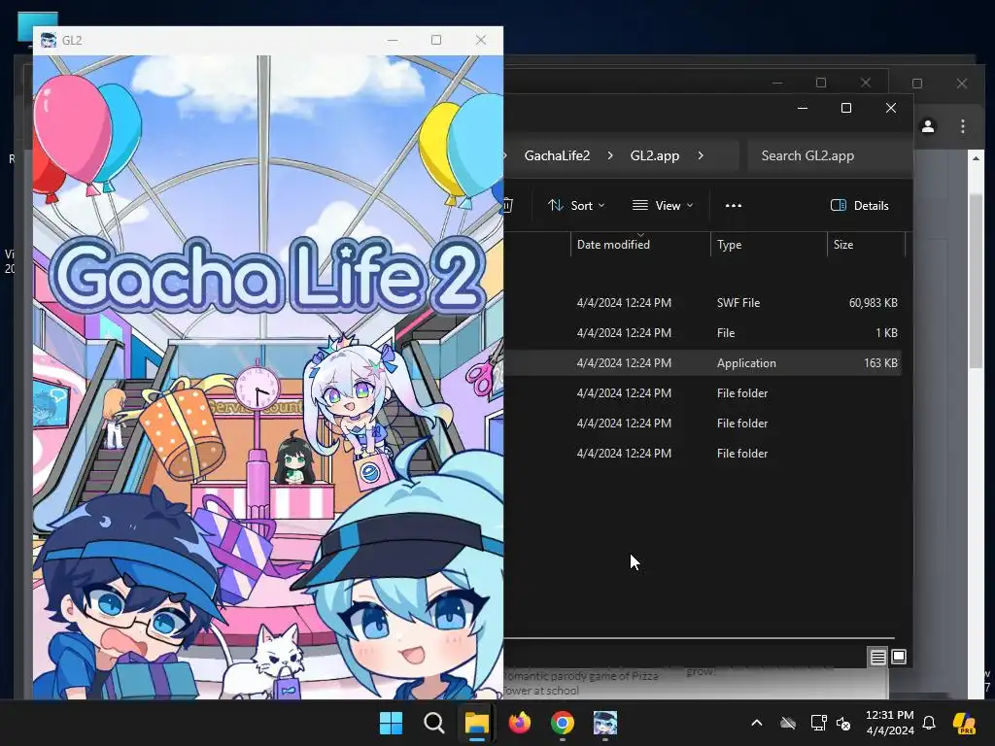Show hidden system tray icons
The height and width of the screenshot is (746, 995).
pyautogui.click(x=756, y=723)
